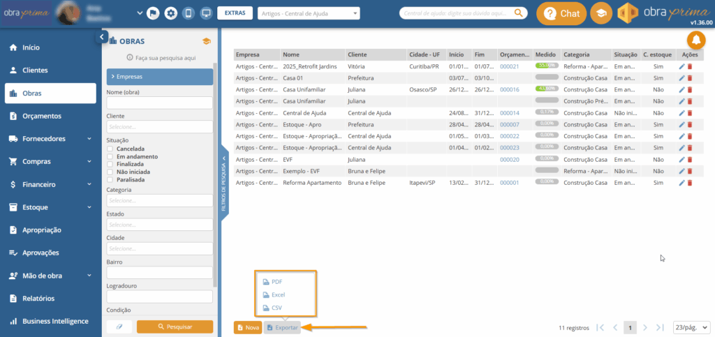Go to the first page of results

pyautogui.click(x=600, y=327)
